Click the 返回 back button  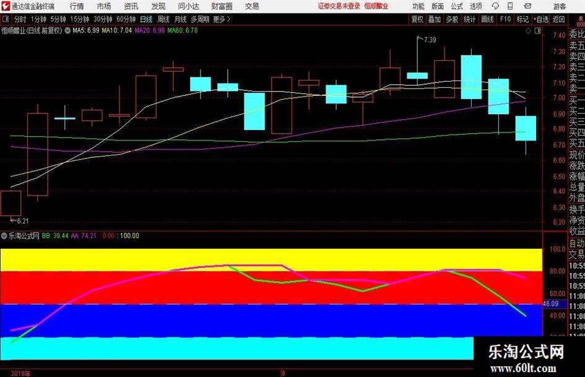pyautogui.click(x=558, y=19)
